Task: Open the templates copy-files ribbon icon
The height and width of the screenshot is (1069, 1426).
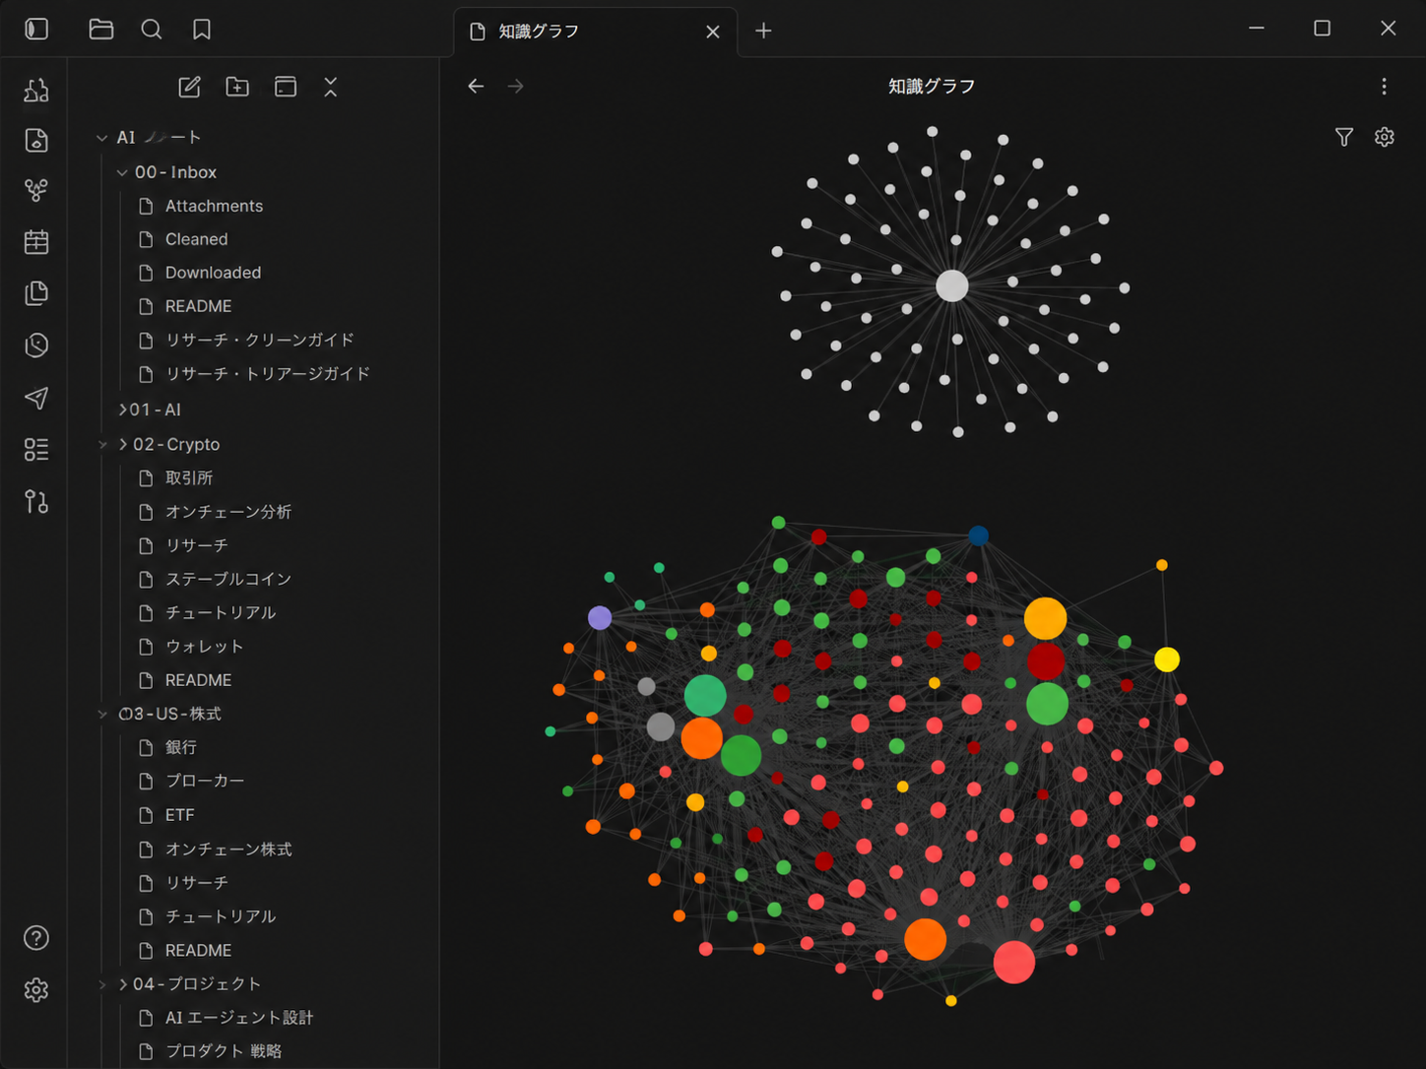Action: pos(36,293)
